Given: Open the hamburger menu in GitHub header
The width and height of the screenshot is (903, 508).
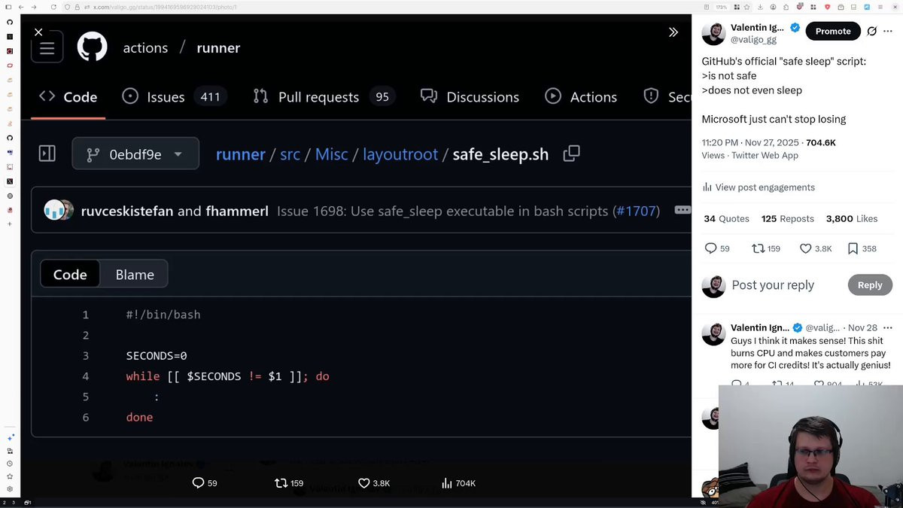Looking at the screenshot, I should [x=47, y=48].
